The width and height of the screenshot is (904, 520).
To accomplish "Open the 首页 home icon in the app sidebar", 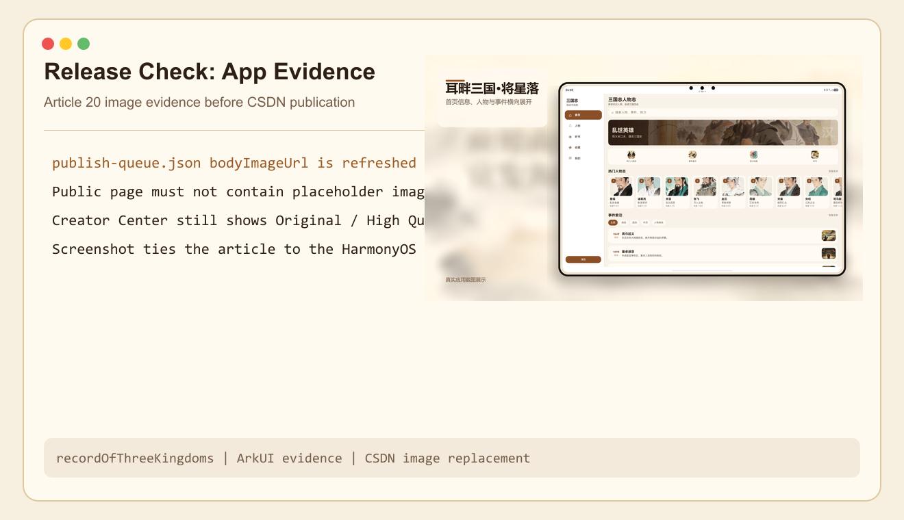I will (x=570, y=115).
